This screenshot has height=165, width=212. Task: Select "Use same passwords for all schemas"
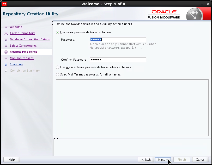tap(57, 33)
